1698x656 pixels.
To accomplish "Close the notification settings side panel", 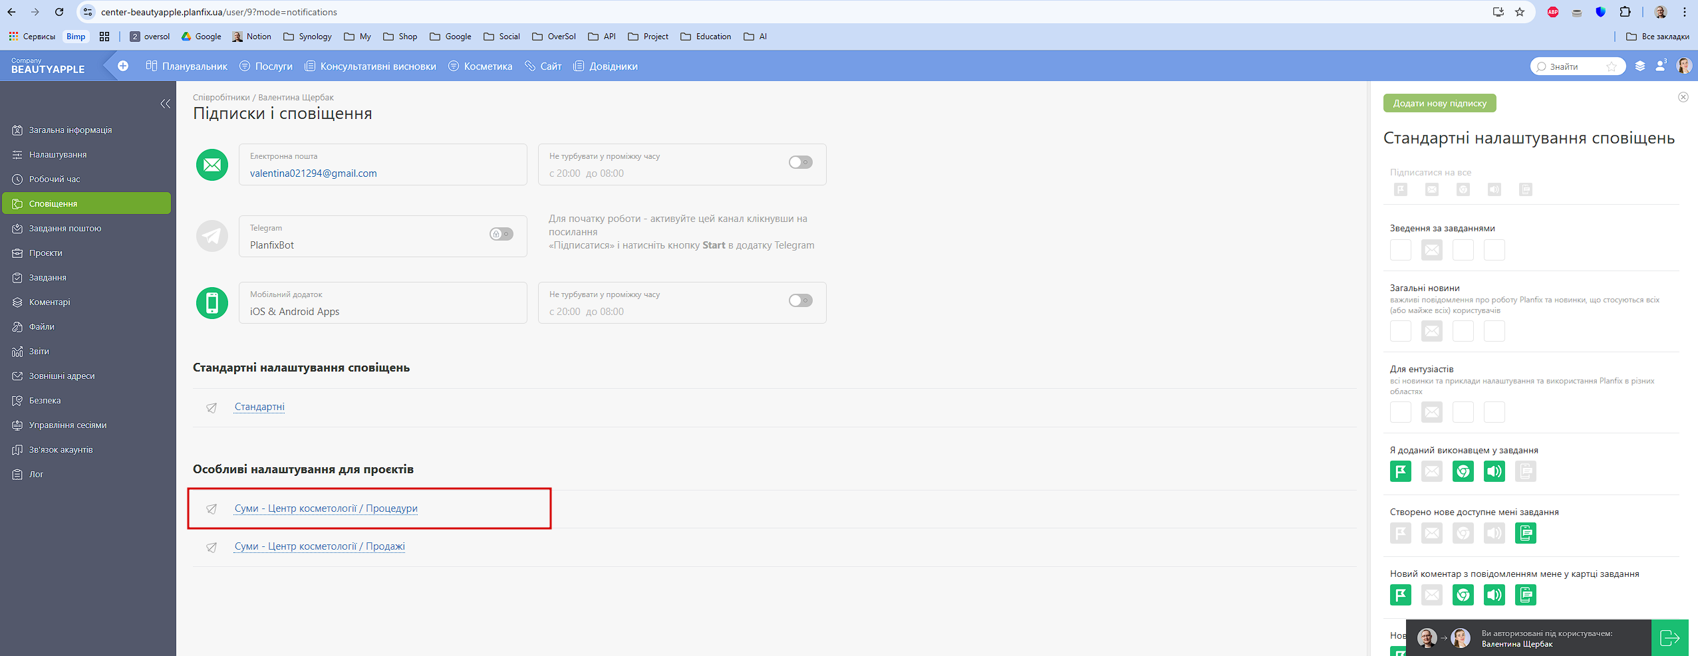I will pyautogui.click(x=1683, y=97).
